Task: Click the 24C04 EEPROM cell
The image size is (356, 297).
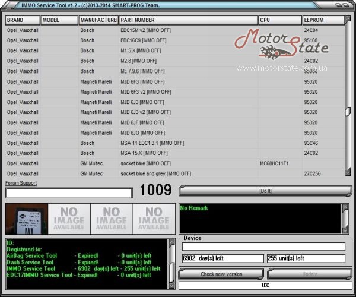Action: tap(311, 30)
